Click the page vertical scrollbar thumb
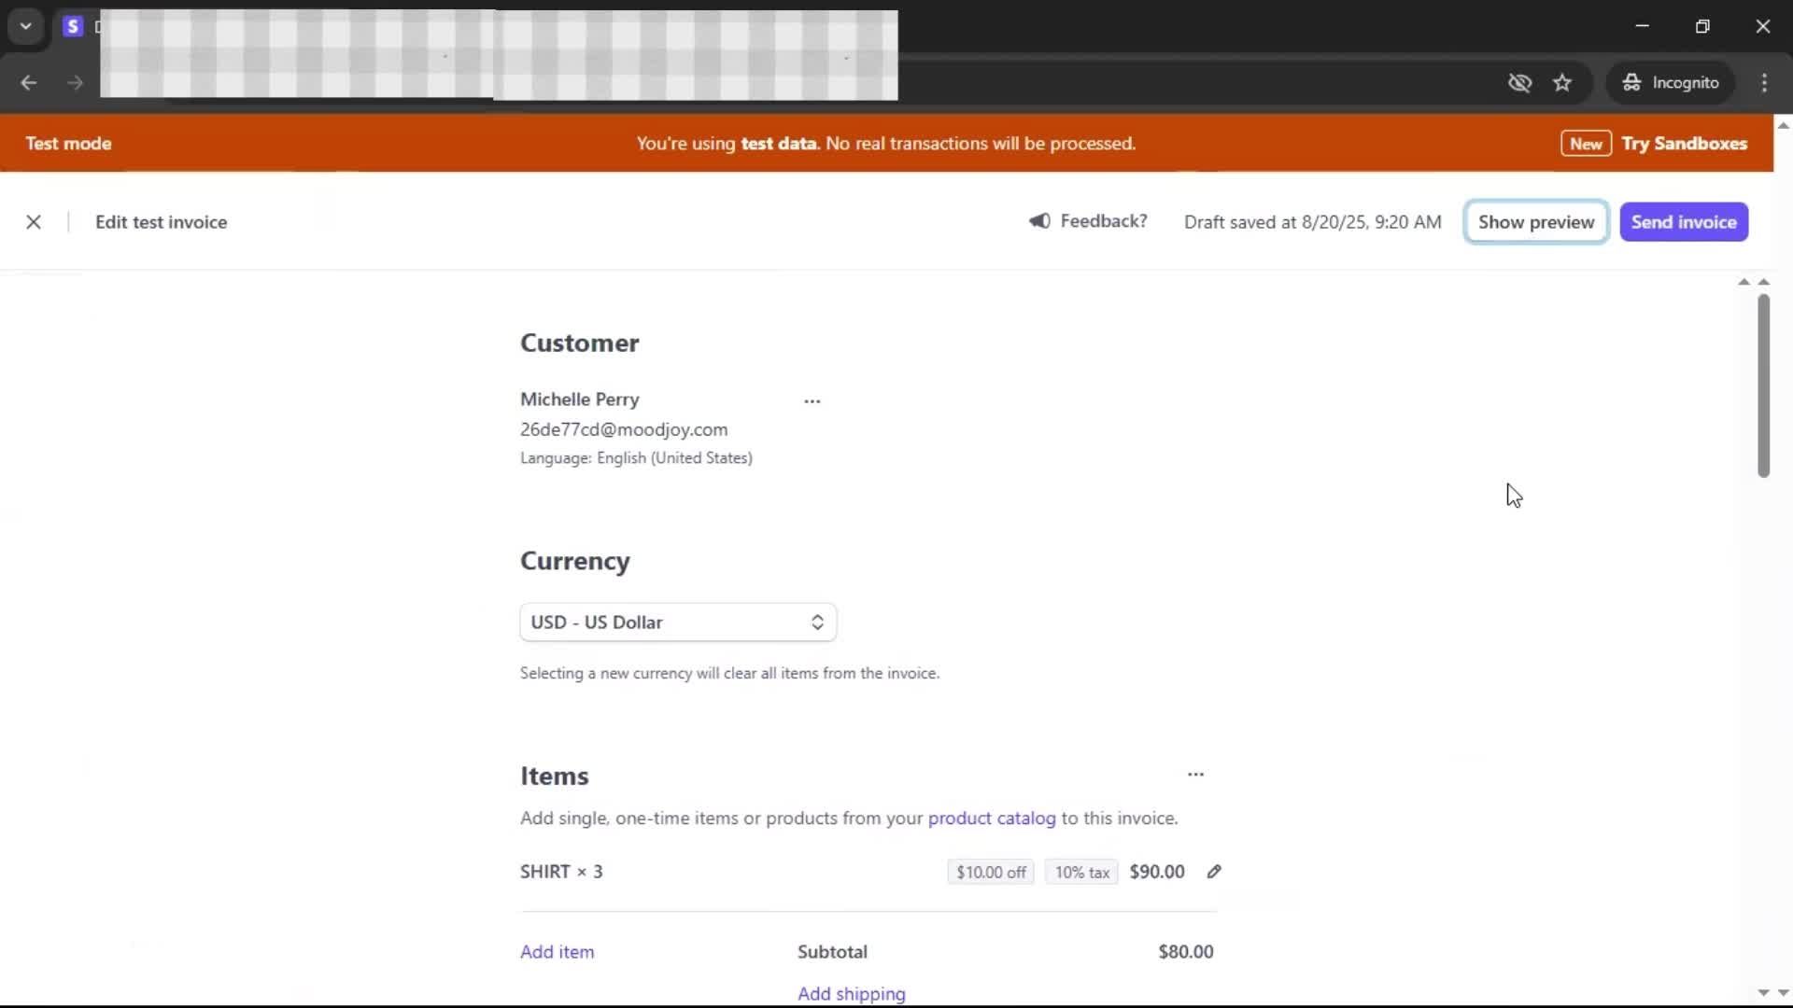The height and width of the screenshot is (1008, 1793). (x=1763, y=385)
